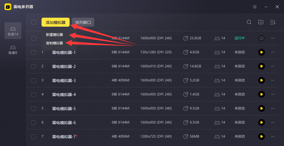Viewport: 284px width, 146px height.
Task: Click the 1.4GB disk size text
Action: pos(194,94)
